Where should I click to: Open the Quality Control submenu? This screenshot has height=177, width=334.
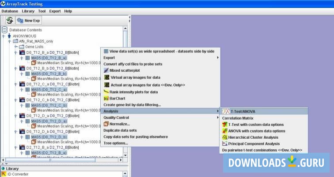pos(160,118)
